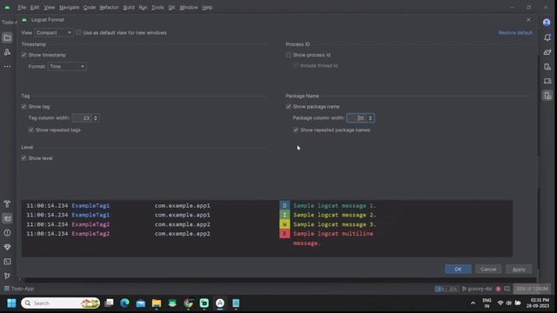Open the Refactor menu
The width and height of the screenshot is (557, 313).
109,8
